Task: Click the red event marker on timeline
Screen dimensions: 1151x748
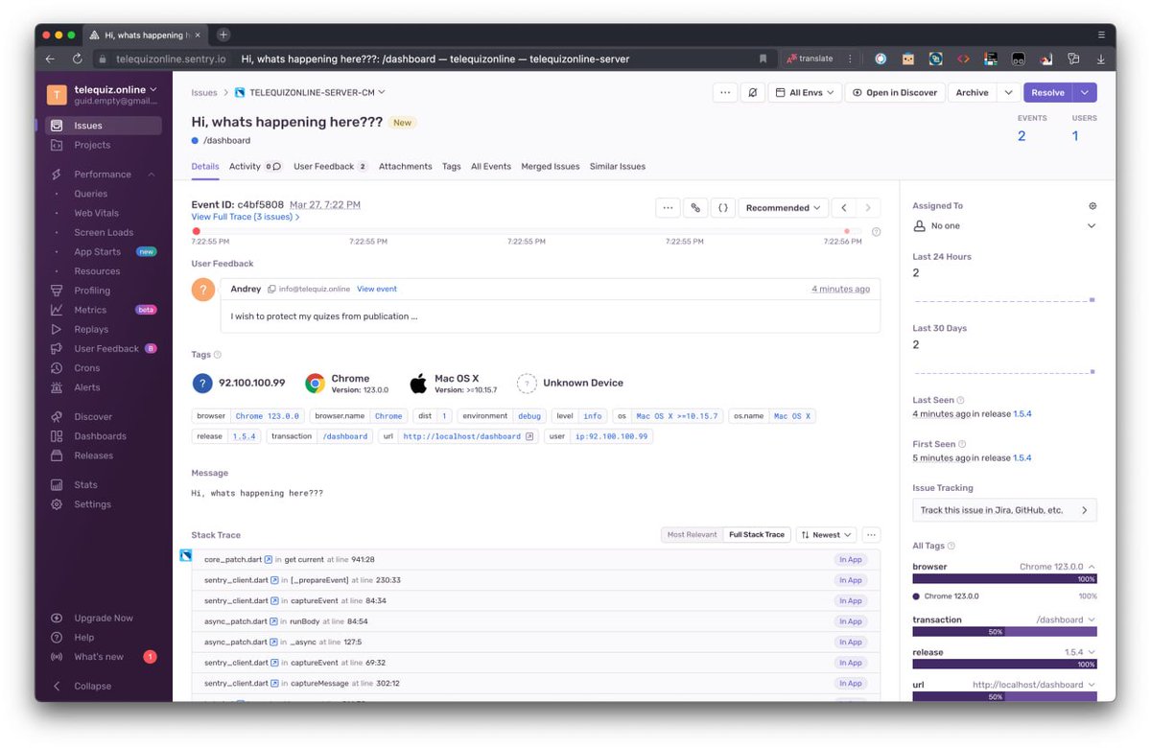Action: [x=196, y=231]
